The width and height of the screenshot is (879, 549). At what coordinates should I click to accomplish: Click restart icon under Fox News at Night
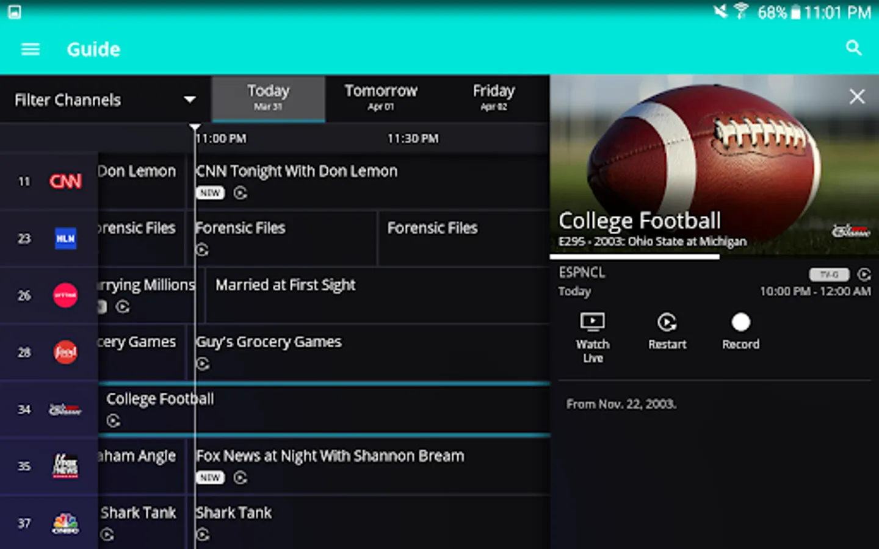[241, 478]
